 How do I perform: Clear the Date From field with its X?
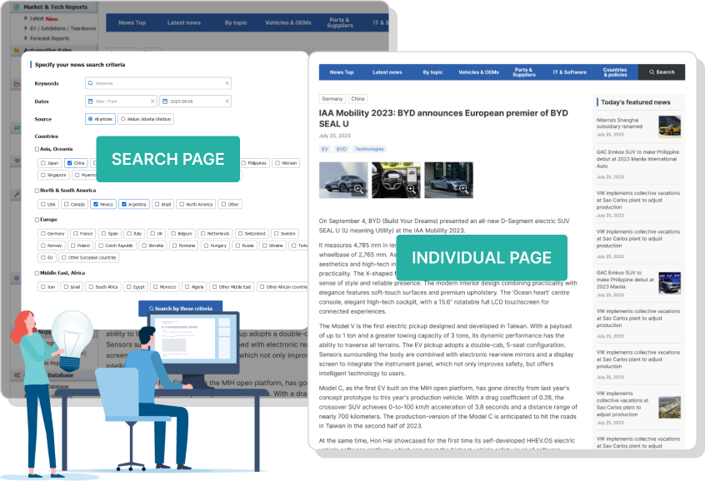[152, 102]
